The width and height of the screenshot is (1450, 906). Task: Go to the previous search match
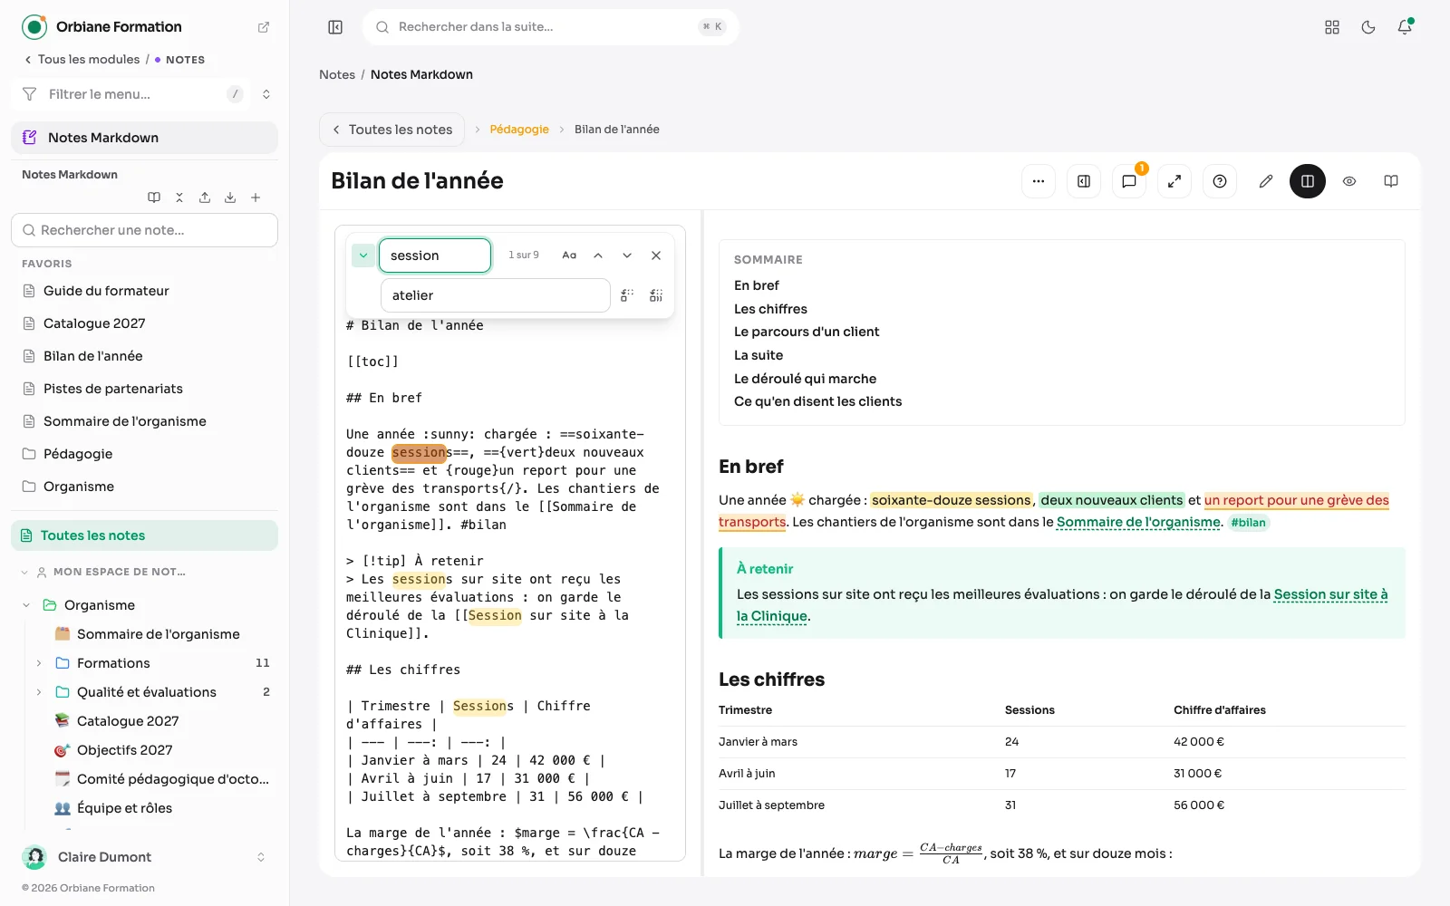coord(598,255)
